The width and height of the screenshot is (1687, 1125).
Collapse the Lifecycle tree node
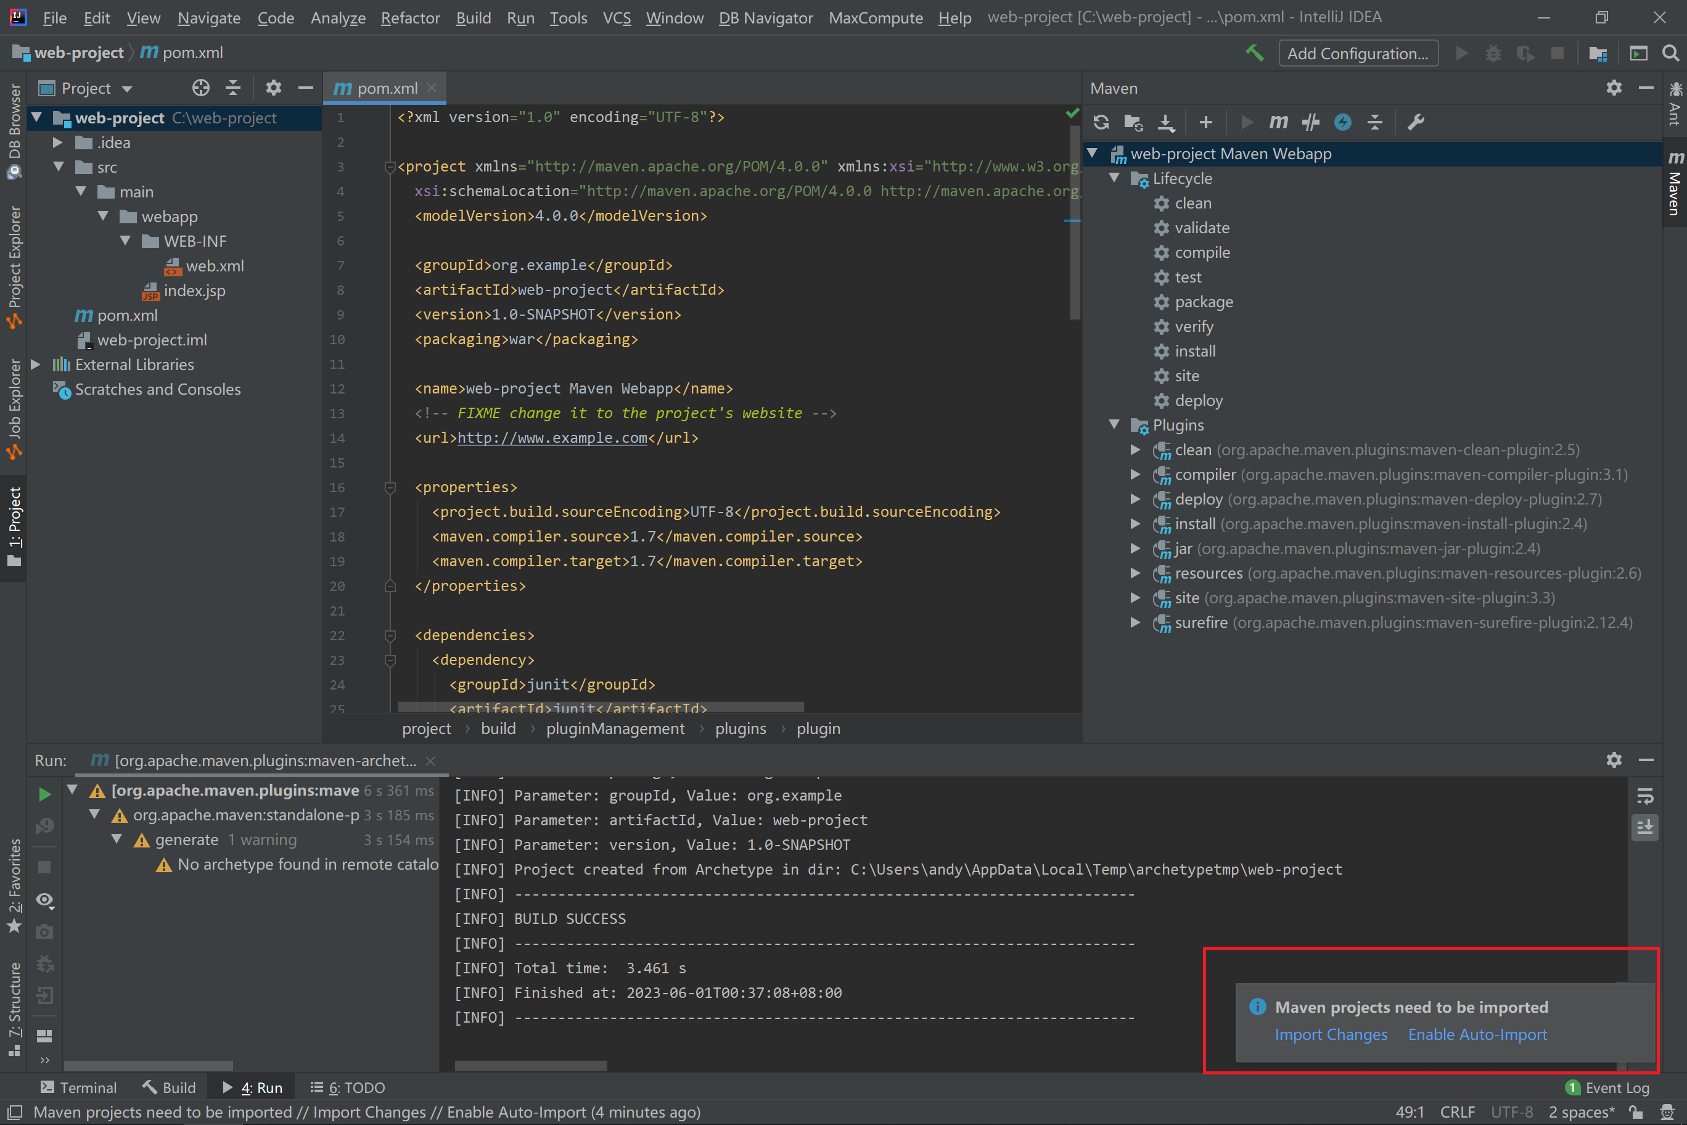1114,178
